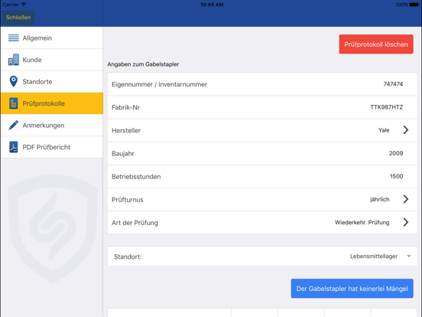This screenshot has height=317, width=422.
Task: Click the Betriebsstunden label
Action: point(136,177)
